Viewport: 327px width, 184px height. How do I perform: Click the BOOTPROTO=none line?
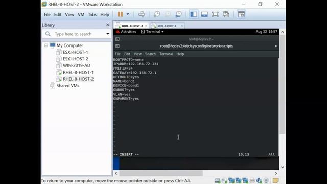pos(128,60)
